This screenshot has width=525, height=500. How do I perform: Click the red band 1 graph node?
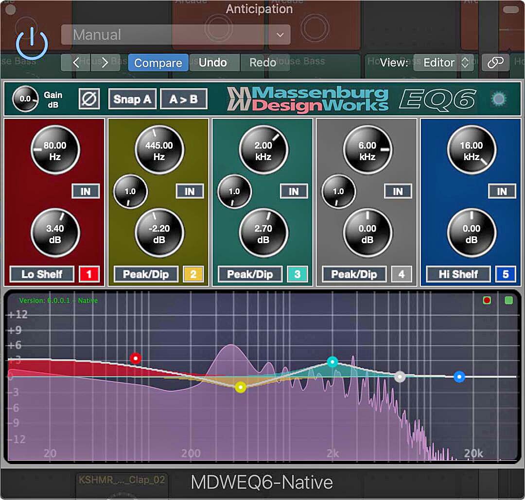click(136, 358)
